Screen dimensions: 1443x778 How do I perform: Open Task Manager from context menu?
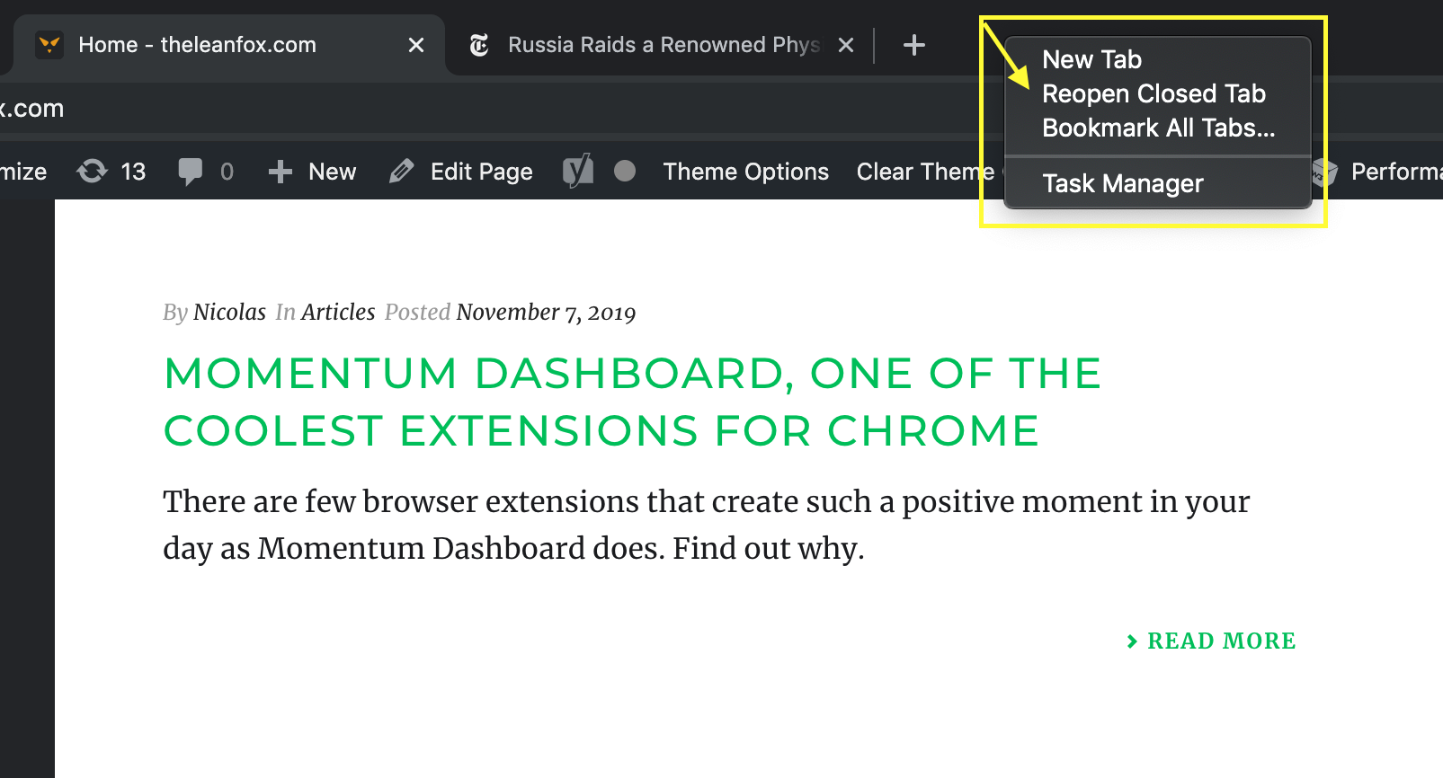click(1122, 184)
